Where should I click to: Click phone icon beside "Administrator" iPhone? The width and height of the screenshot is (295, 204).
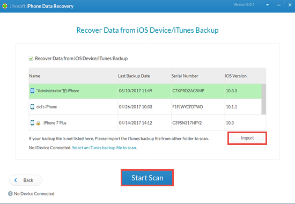coord(32,91)
